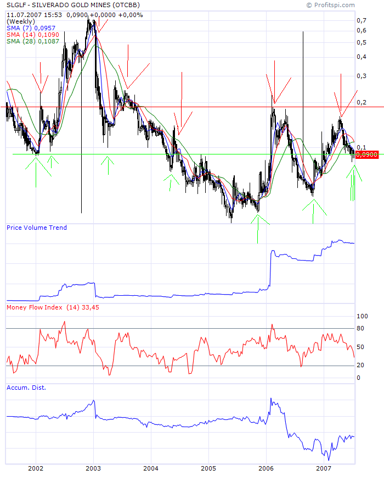Viewport: 384px width, 481px height.
Task: Click the SLGLF - SILVERADO GOLD MINES chart title
Action: pyautogui.click(x=73, y=5)
